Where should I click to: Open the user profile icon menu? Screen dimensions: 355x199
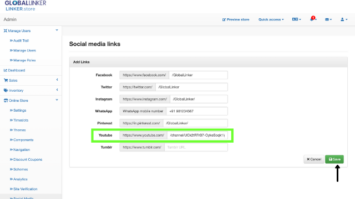coord(344,19)
